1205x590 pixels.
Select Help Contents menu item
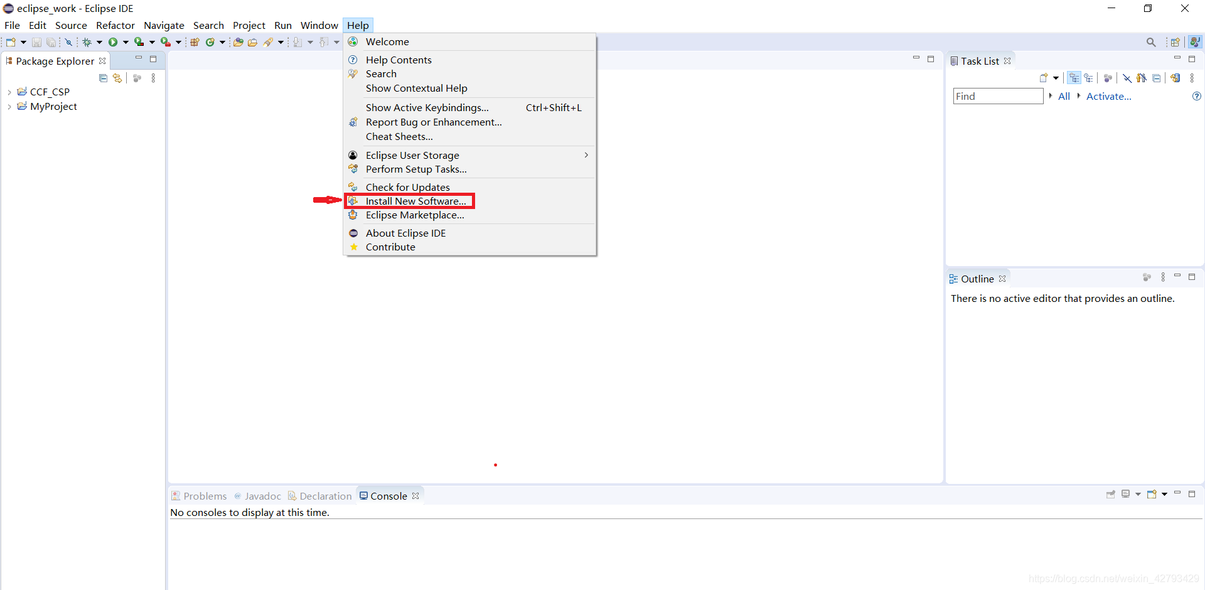coord(469,60)
